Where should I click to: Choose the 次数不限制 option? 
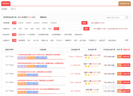pyautogui.click(x=68, y=35)
